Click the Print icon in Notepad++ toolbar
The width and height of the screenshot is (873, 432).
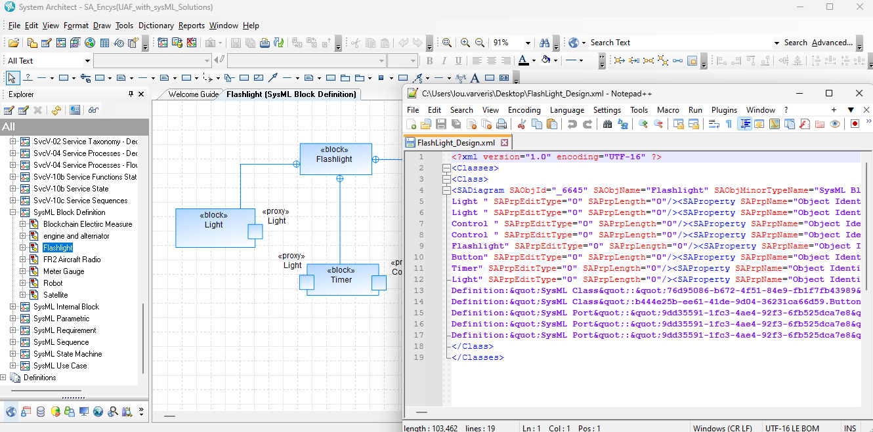(501, 124)
